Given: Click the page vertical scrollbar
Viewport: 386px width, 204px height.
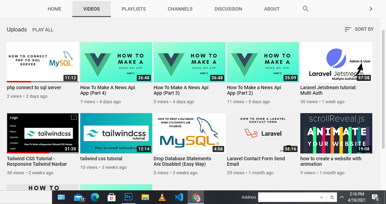Looking at the screenshot, I should pyautogui.click(x=383, y=89).
